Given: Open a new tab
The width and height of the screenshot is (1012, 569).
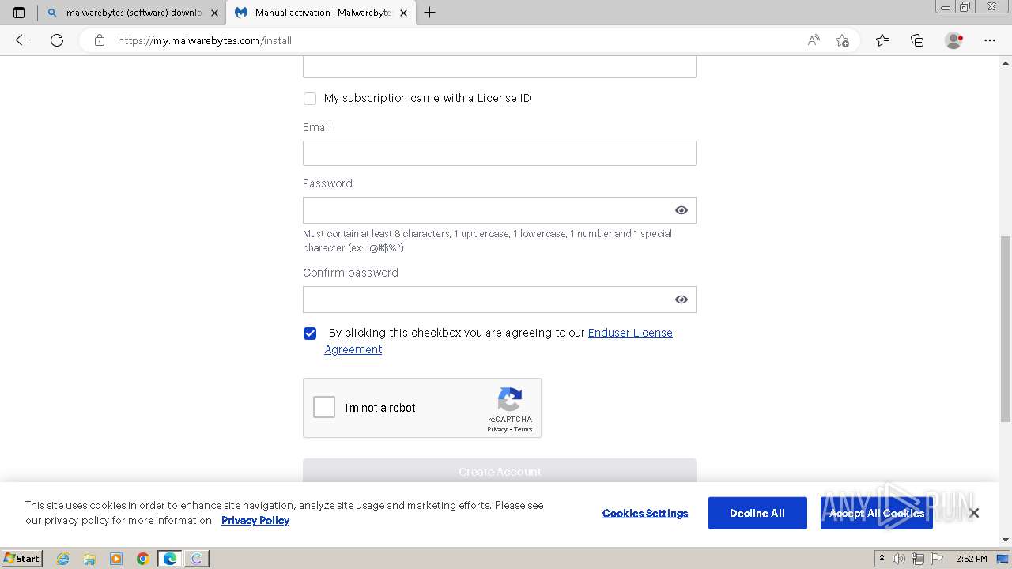Looking at the screenshot, I should [430, 13].
